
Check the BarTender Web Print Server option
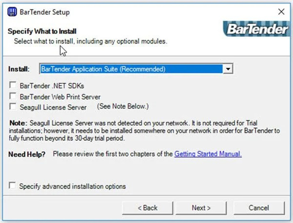tap(13, 96)
